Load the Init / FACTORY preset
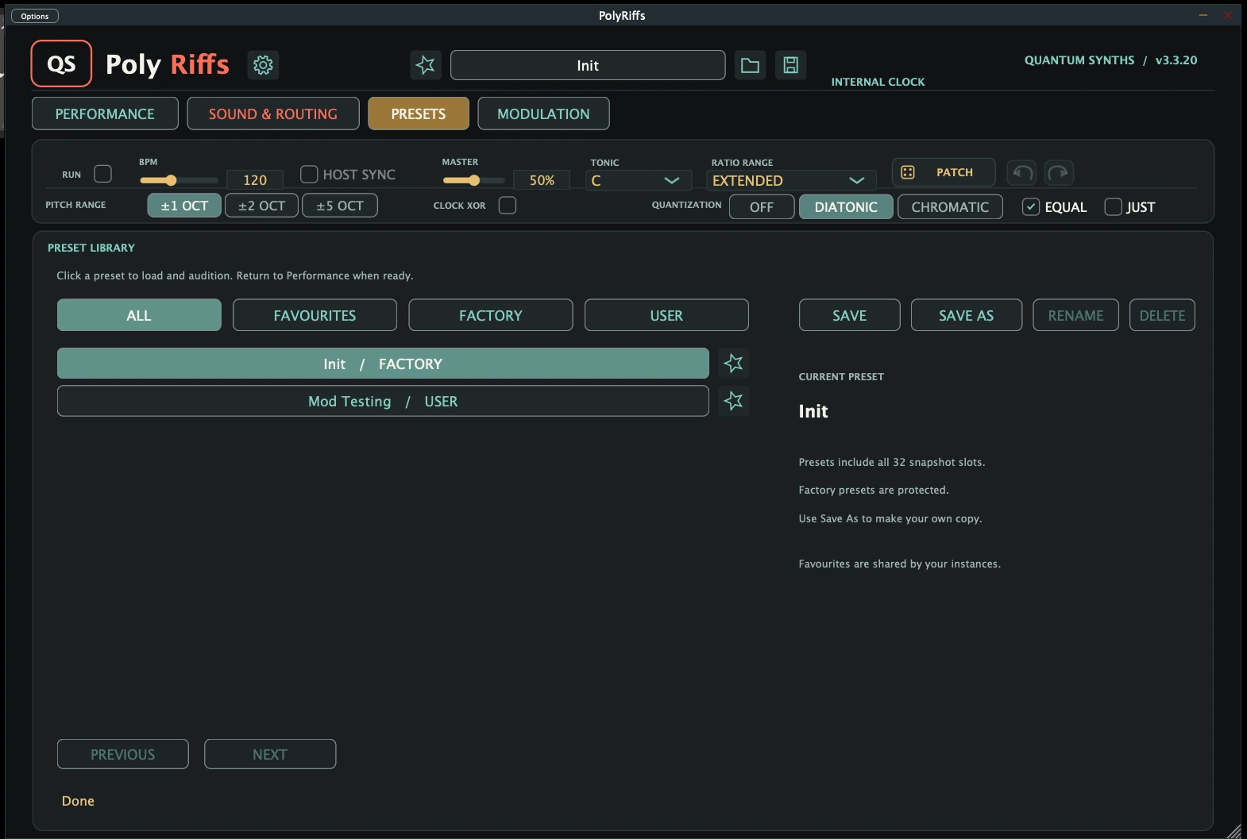The image size is (1247, 839). coord(383,364)
